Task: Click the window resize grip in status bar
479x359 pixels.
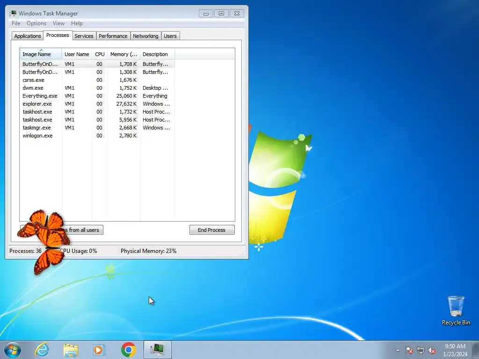Action: coord(243,253)
